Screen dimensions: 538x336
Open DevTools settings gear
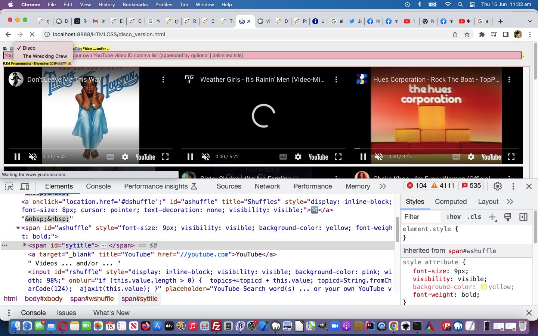(497, 186)
